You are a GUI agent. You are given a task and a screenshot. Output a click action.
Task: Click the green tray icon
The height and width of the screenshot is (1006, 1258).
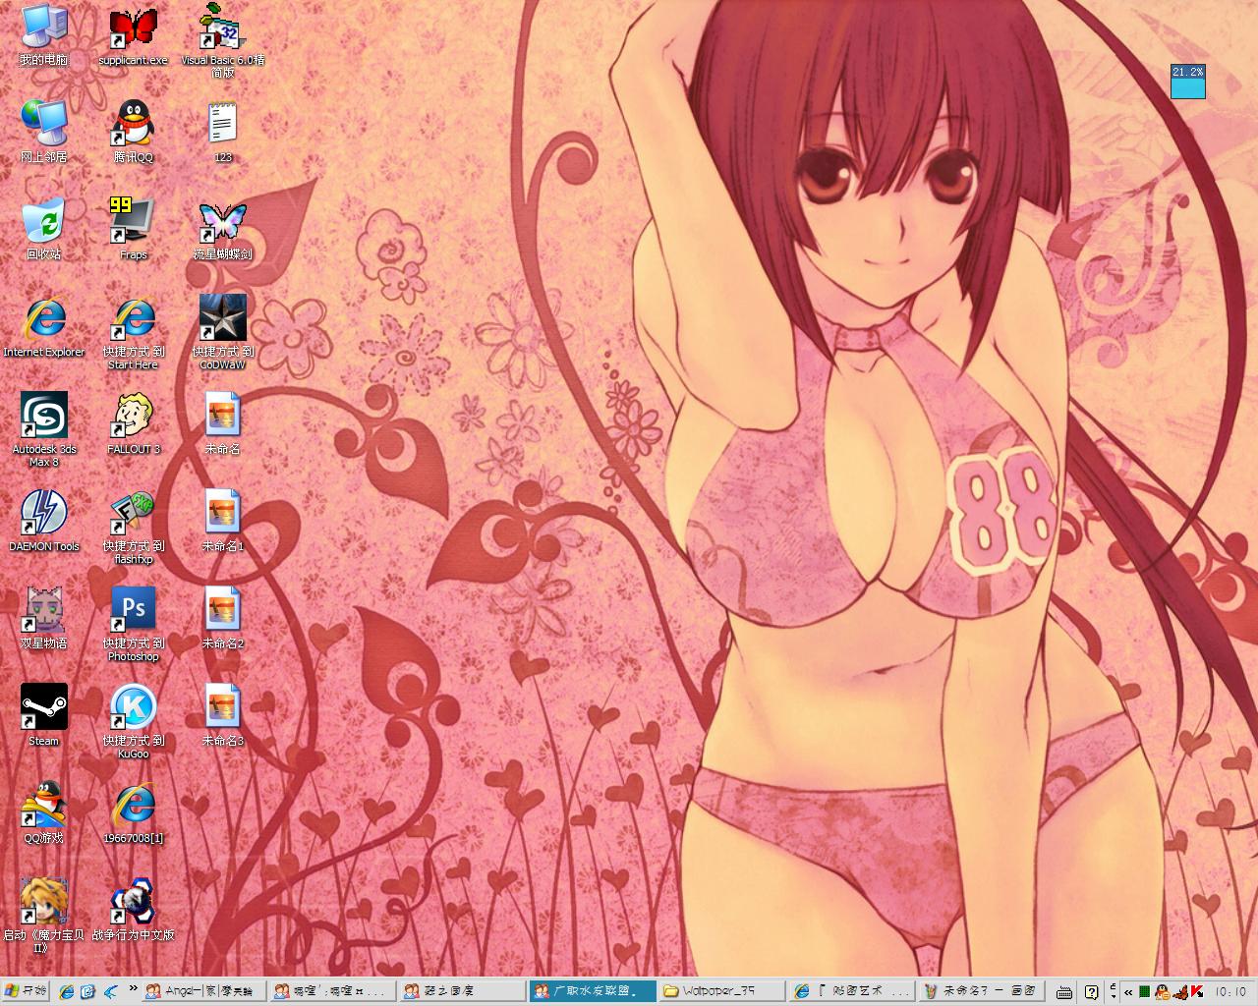[1144, 992]
